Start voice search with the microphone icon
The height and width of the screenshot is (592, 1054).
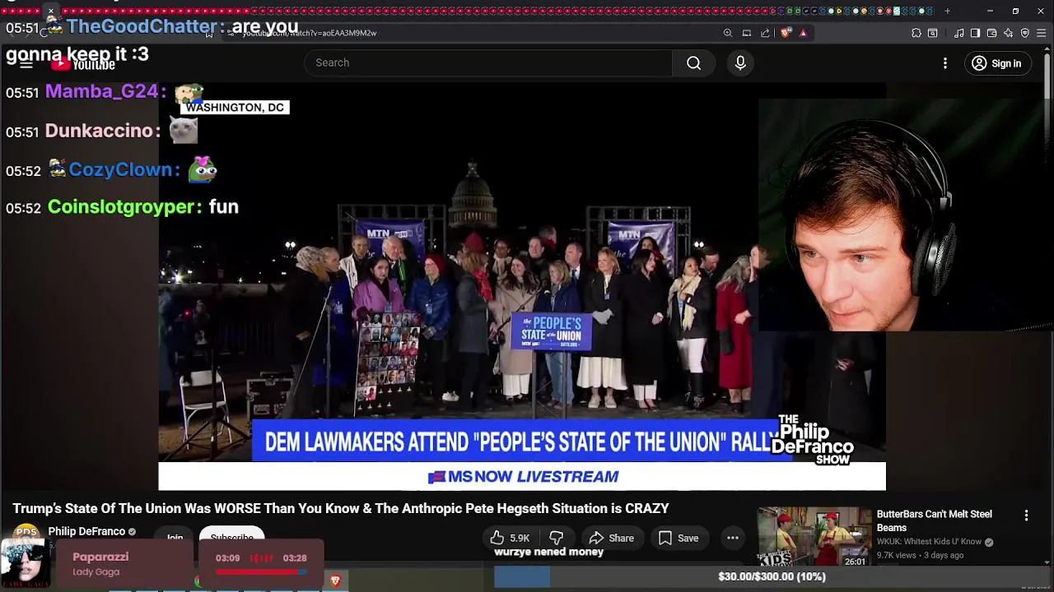point(740,63)
